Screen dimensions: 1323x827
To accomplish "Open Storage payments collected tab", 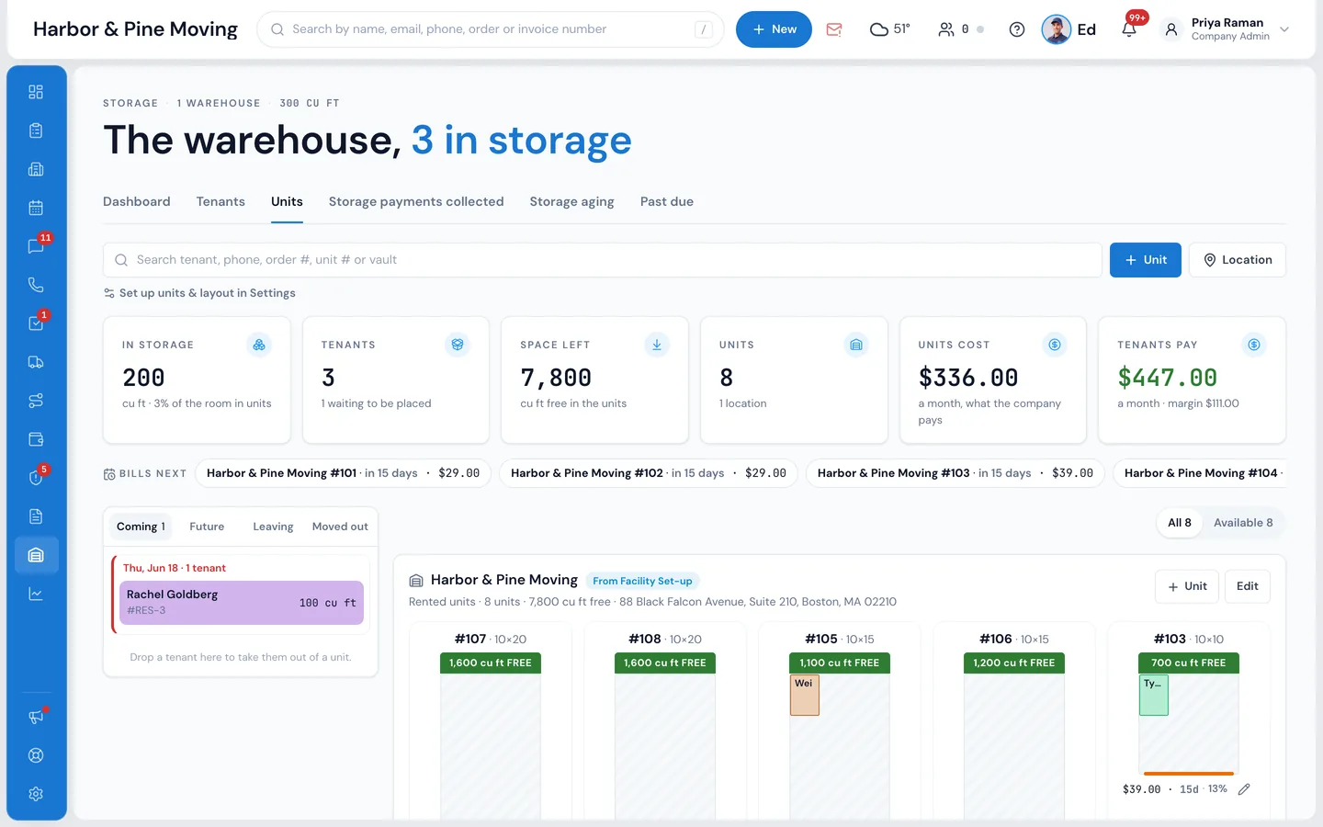I will pos(416,201).
